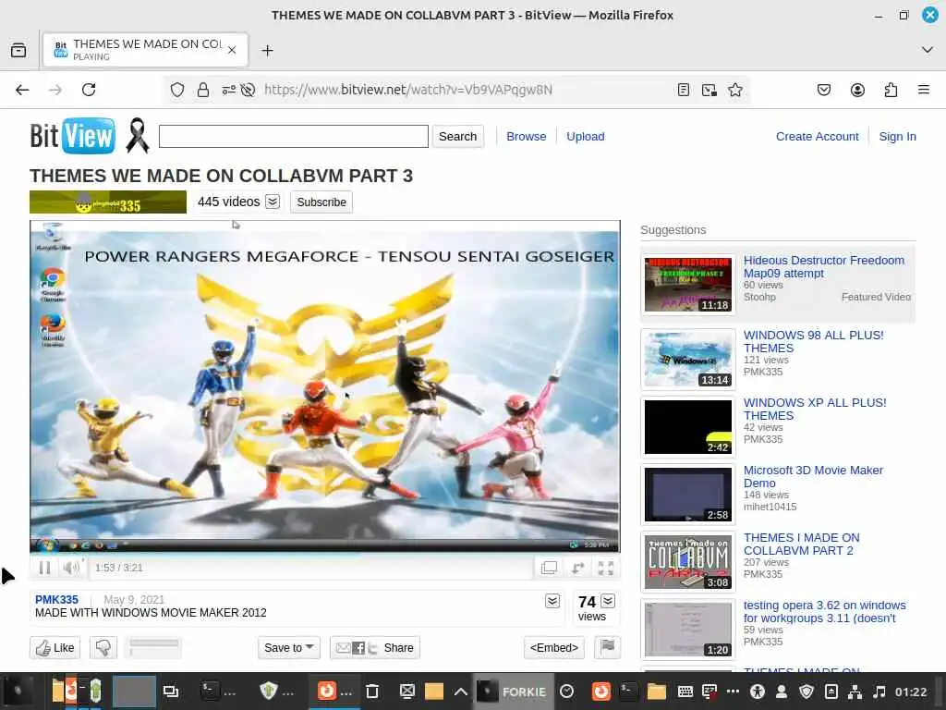This screenshot has height=710, width=946.
Task: Click the thumbs down dislike button
Action: coord(103,648)
